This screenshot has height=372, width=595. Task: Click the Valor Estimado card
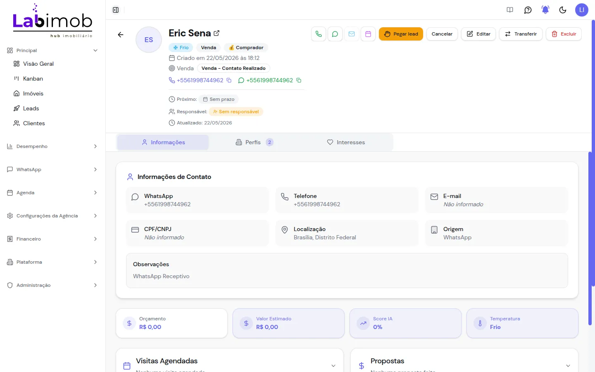288,323
